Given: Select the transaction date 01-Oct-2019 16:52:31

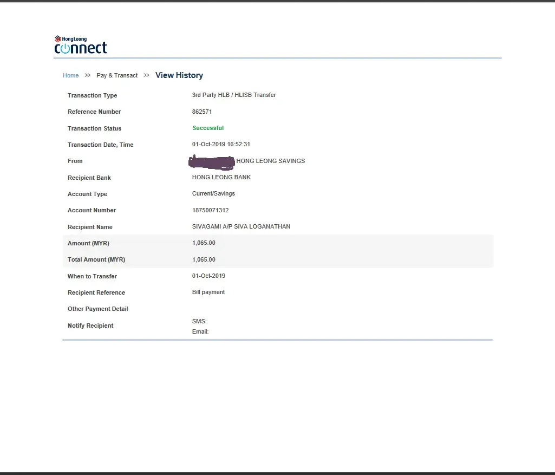Looking at the screenshot, I should point(221,145).
